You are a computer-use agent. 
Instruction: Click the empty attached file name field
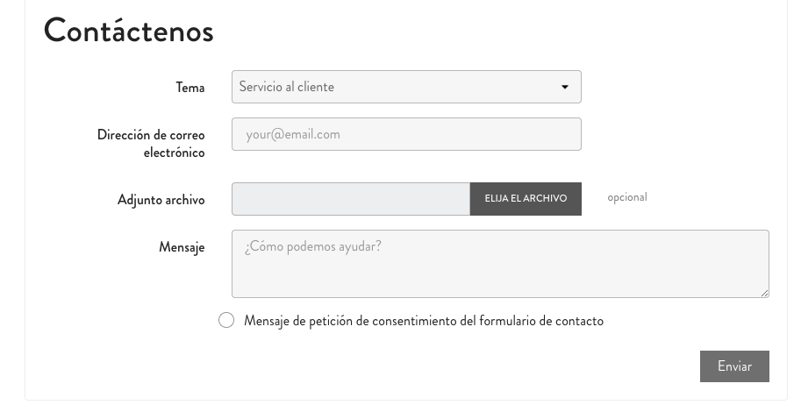coord(350,199)
